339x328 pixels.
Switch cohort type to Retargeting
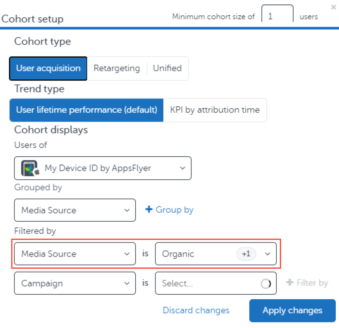coord(116,68)
